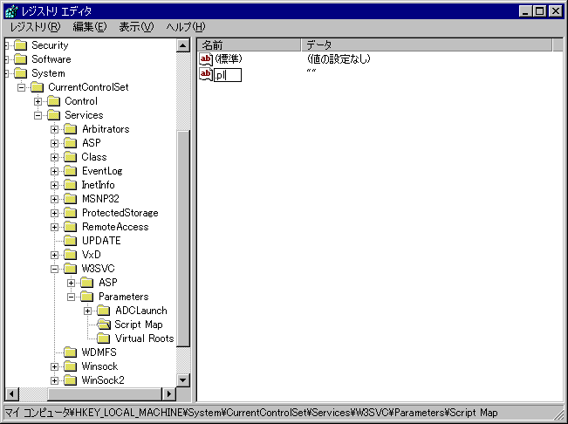Click the EventLog folder icon
This screenshot has width=568, height=424.
click(x=71, y=171)
